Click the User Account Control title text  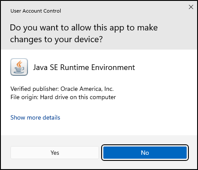(36, 11)
